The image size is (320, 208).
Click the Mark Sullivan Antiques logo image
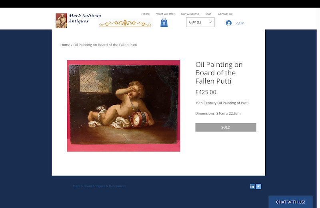pyautogui.click(x=61, y=21)
